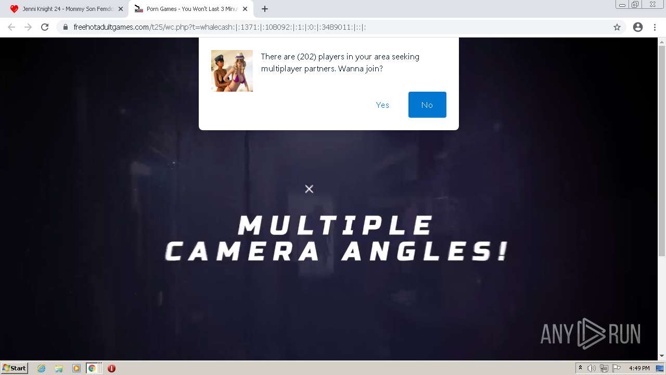The height and width of the screenshot is (375, 666).
Task: Select the Porn Games tab
Action: [190, 9]
